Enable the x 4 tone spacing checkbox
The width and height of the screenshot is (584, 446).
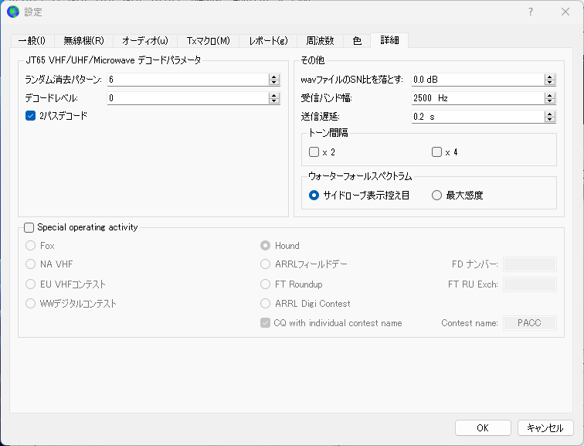pos(436,152)
